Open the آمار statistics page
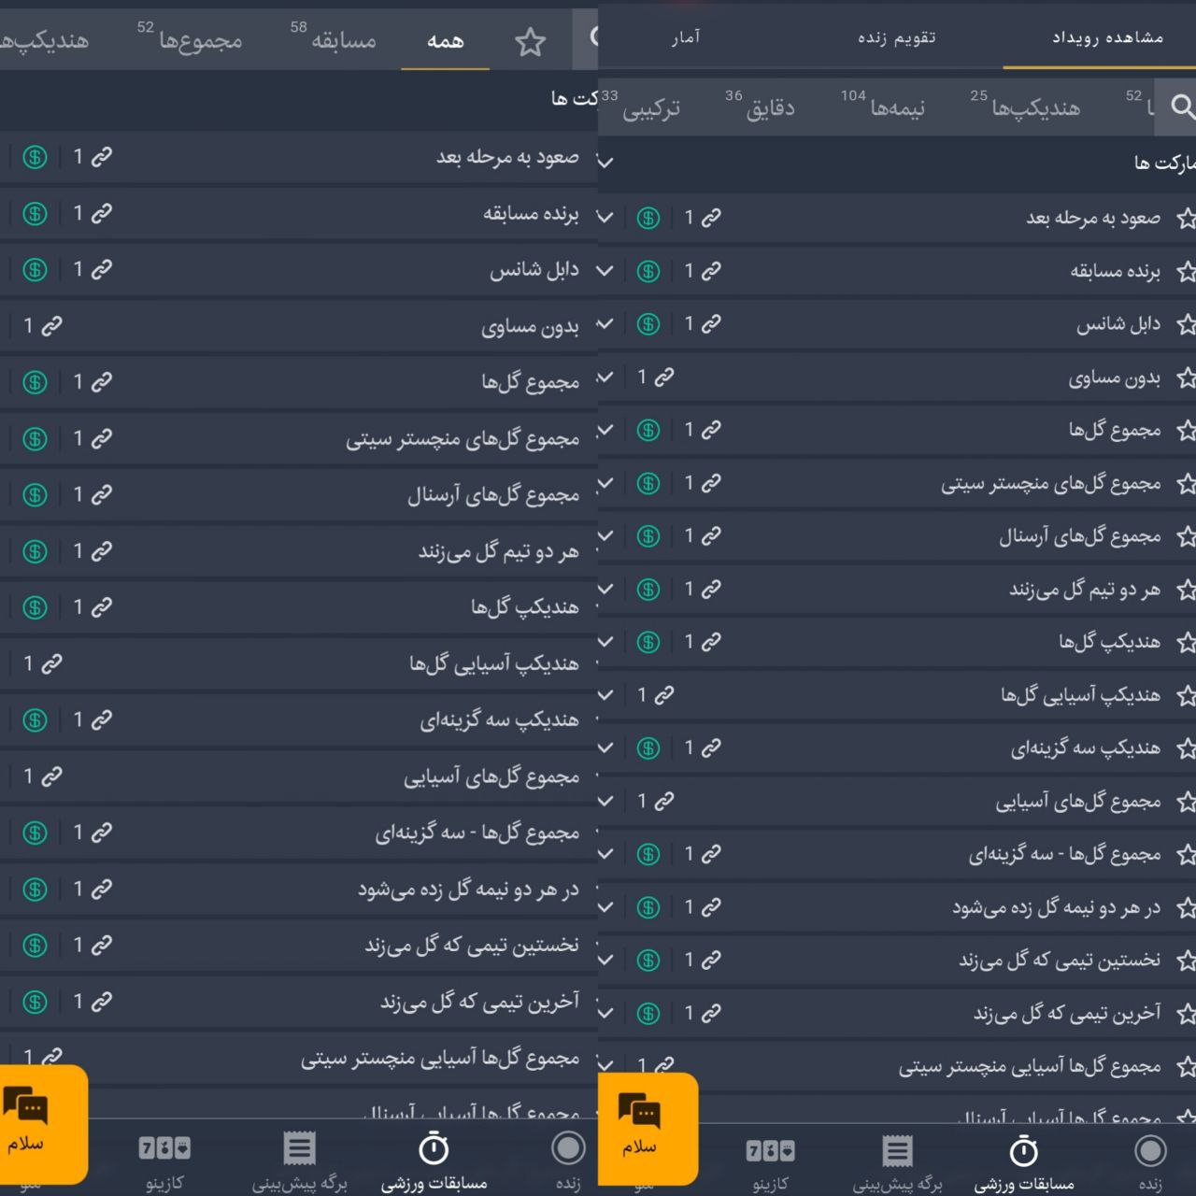The image size is (1196, 1196). (687, 37)
